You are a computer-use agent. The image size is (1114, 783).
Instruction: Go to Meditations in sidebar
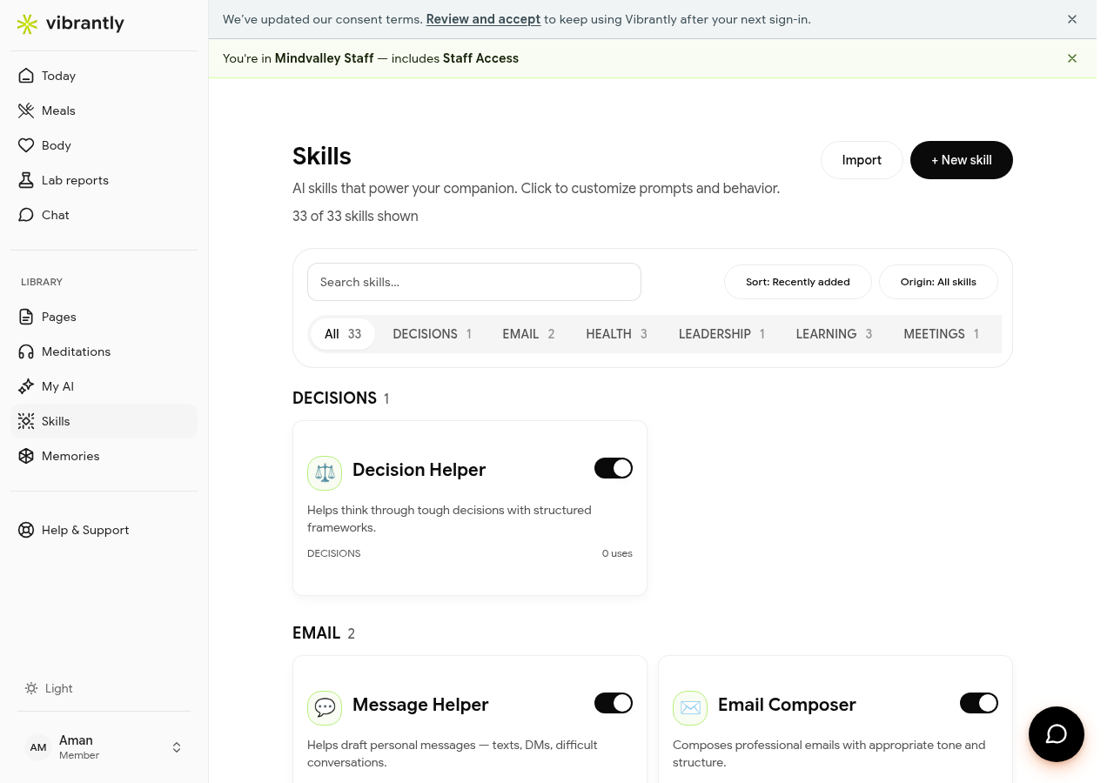click(104, 351)
